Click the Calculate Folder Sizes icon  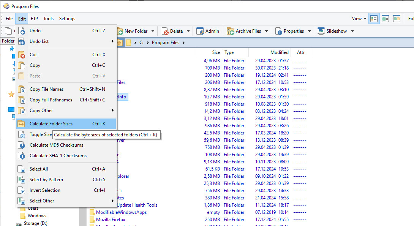click(x=22, y=124)
